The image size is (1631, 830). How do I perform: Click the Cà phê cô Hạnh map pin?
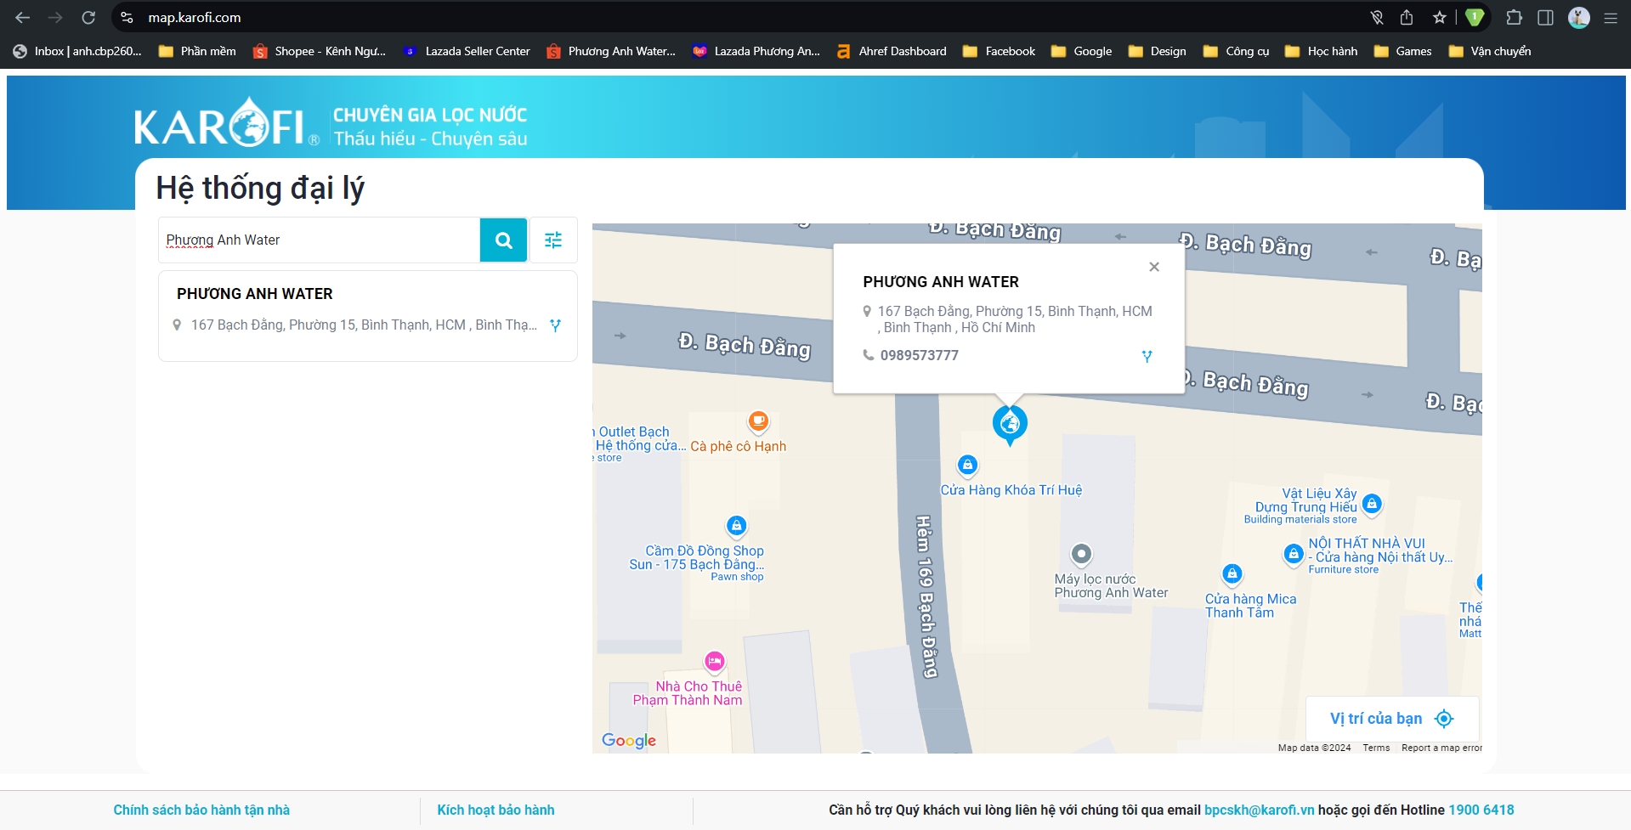click(x=758, y=421)
